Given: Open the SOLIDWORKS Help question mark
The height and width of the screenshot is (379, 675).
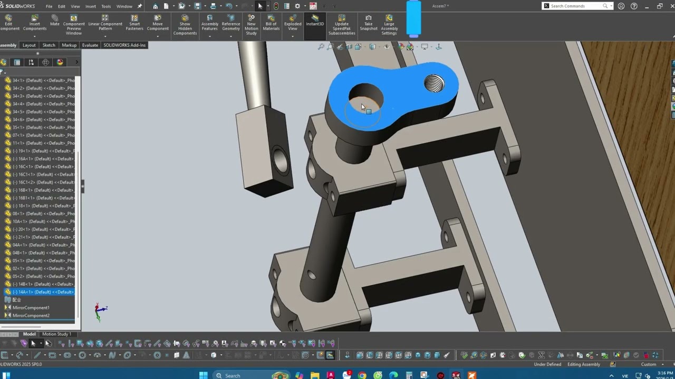Looking at the screenshot, I should click(x=634, y=6).
